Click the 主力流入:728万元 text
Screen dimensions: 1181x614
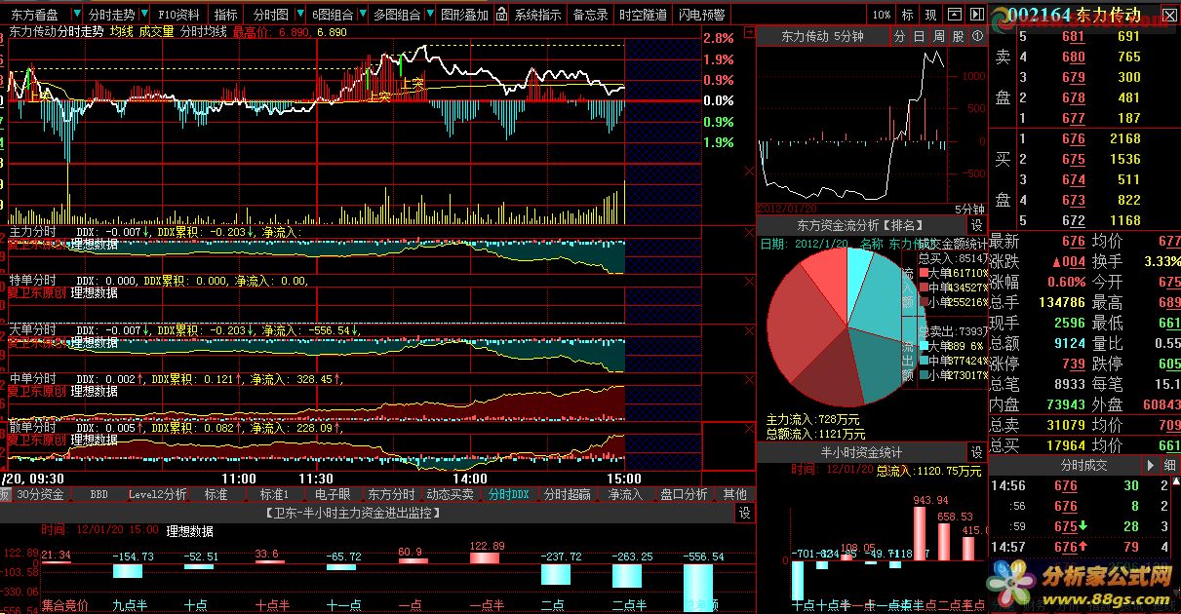(813, 419)
